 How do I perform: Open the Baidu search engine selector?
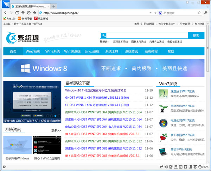click(x=160, y=13)
